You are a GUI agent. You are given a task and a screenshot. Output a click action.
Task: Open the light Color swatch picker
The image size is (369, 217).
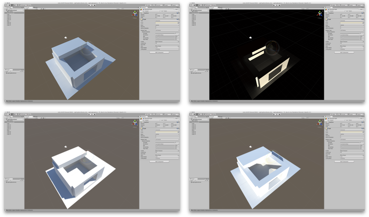click(167, 23)
